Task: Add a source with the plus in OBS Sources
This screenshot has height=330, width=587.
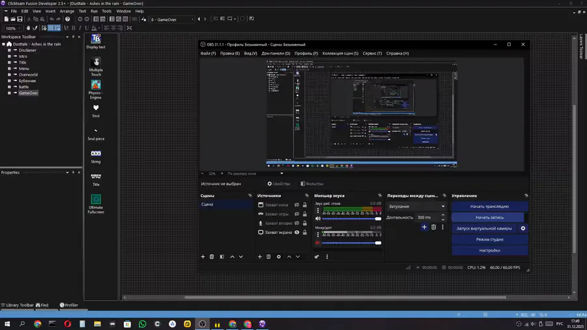Action: 260,257
